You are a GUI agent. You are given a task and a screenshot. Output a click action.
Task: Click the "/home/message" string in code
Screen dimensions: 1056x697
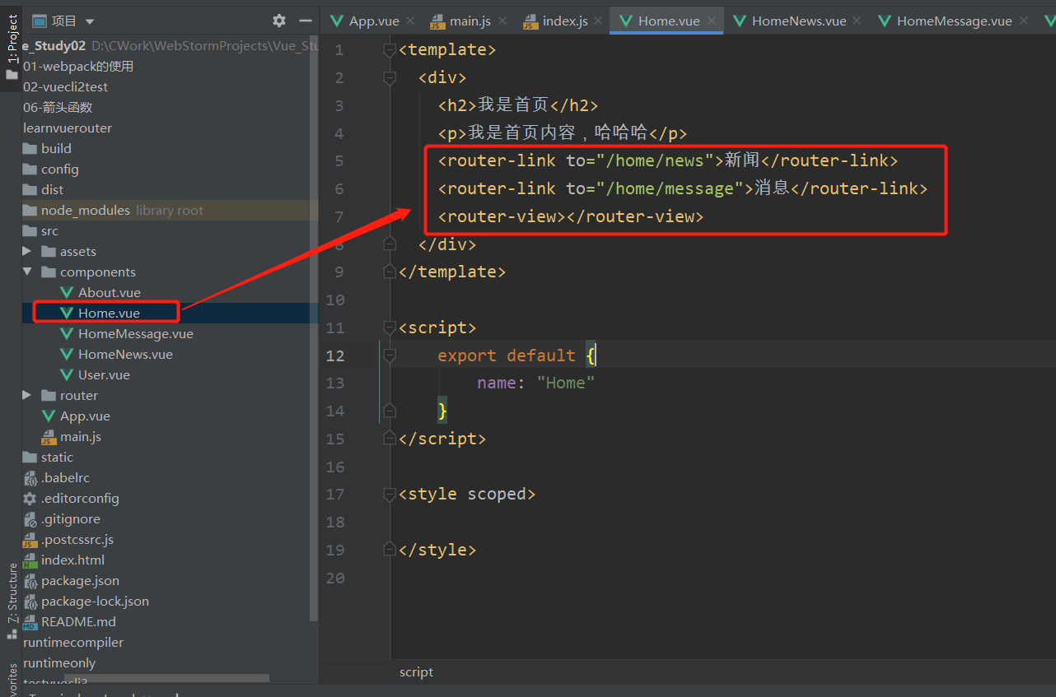(671, 188)
